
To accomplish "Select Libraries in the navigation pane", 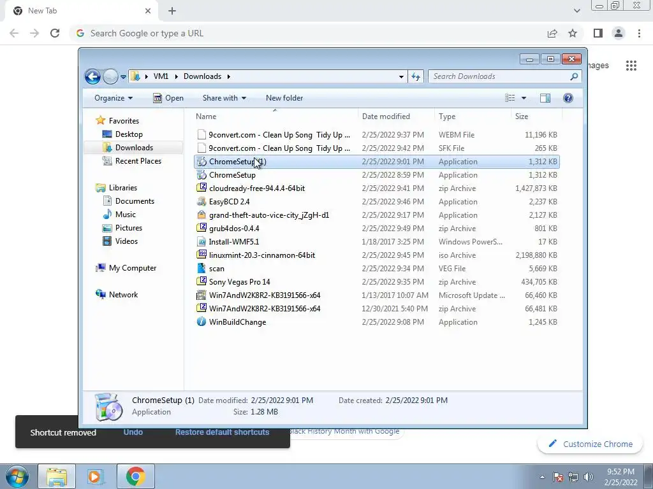I will point(123,188).
